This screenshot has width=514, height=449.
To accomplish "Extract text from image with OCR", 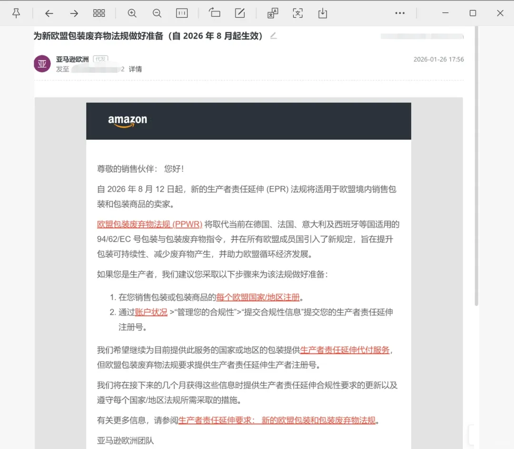I will coord(298,13).
